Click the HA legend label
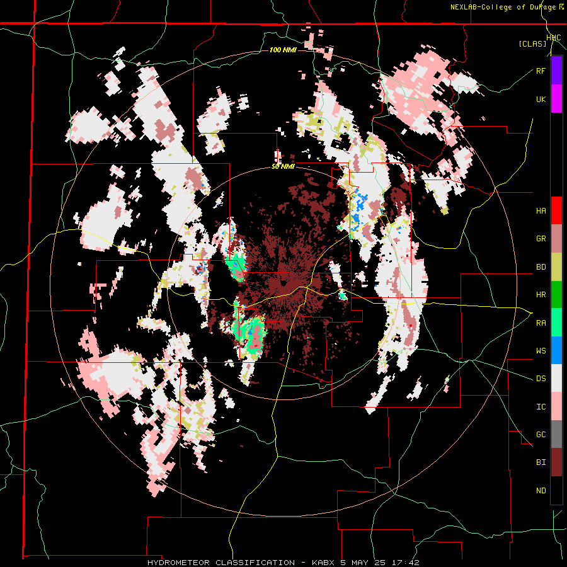This screenshot has height=567, width=567. click(x=541, y=211)
